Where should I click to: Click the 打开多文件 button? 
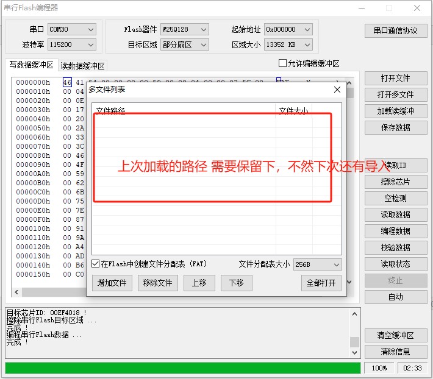(x=396, y=94)
